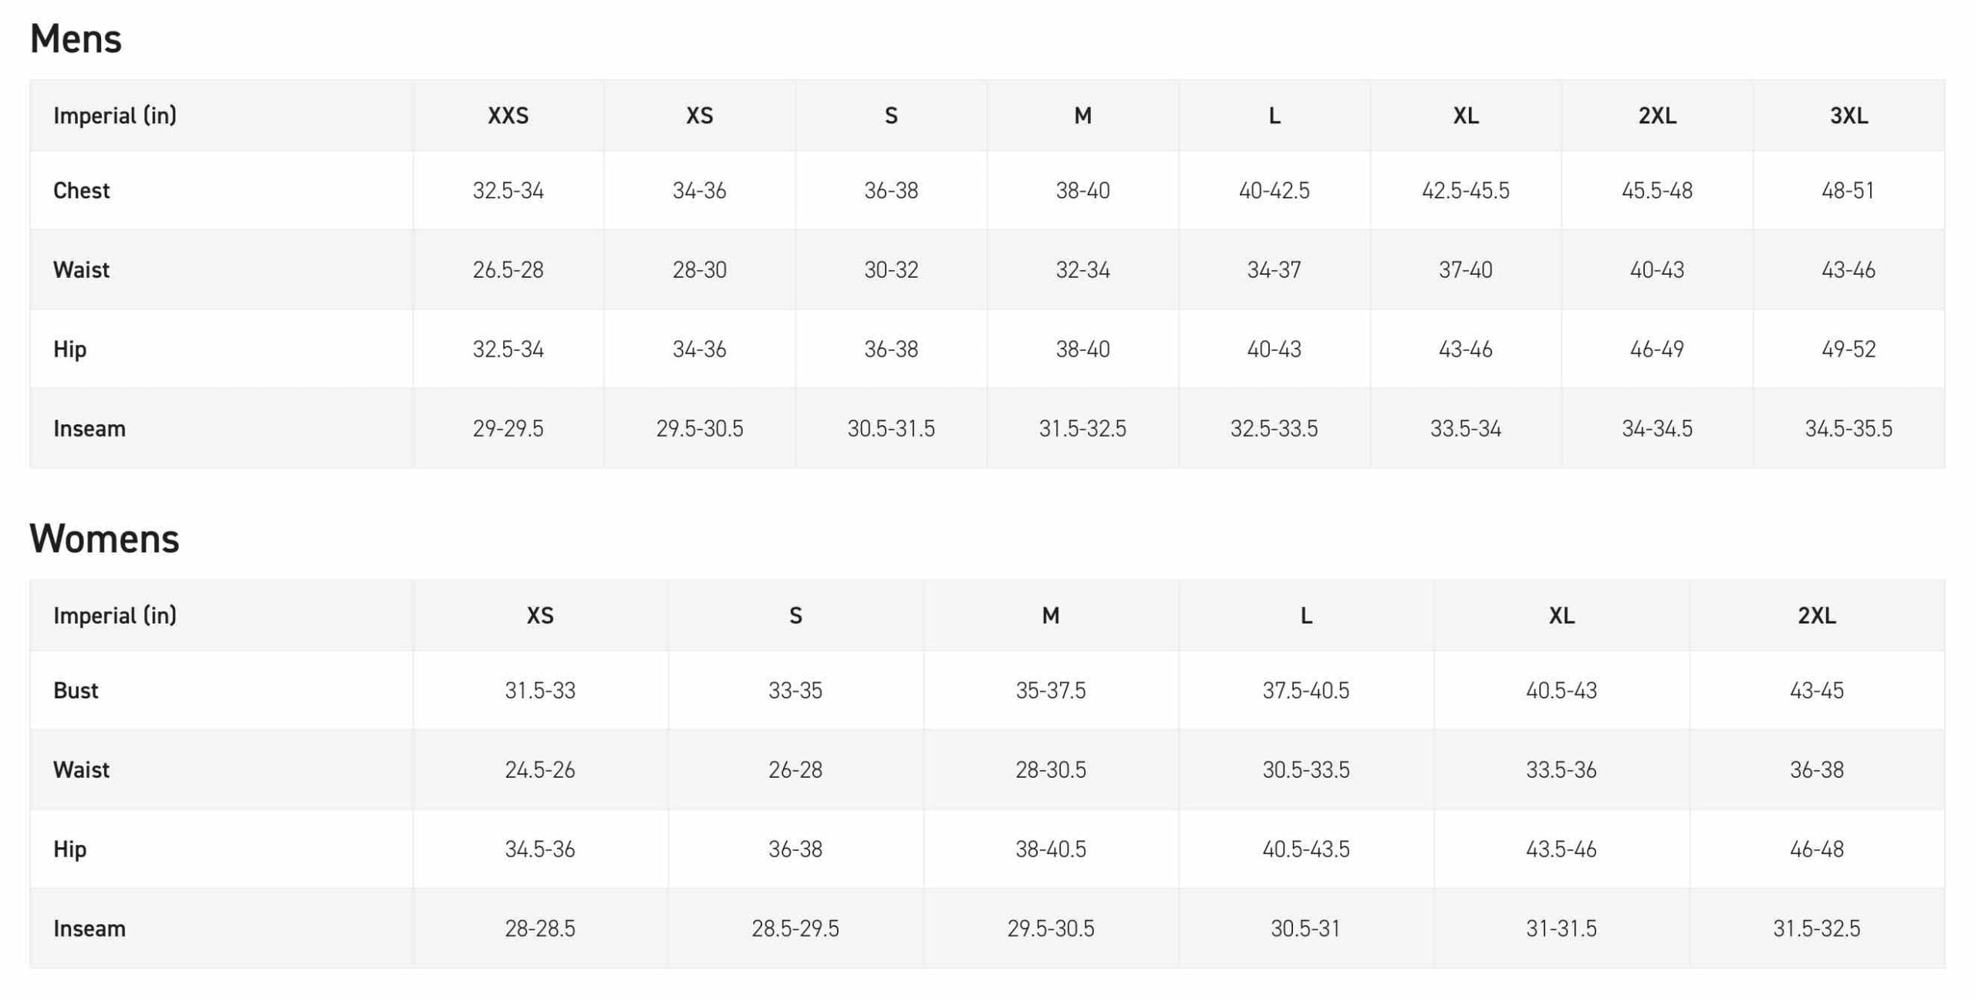The image size is (1975, 1000).
Task: Click the Womens section heading
Action: click(104, 539)
